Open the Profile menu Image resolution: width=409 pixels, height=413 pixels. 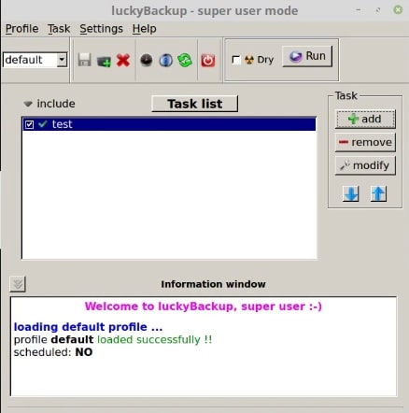click(x=22, y=29)
